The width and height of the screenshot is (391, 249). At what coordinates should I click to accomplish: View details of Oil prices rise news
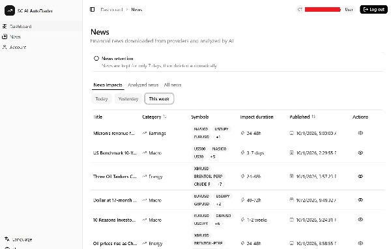click(x=360, y=243)
